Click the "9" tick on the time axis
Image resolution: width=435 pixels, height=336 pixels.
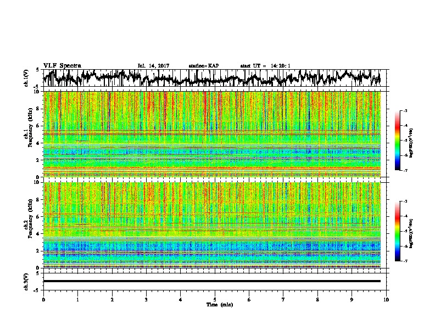(x=352, y=300)
